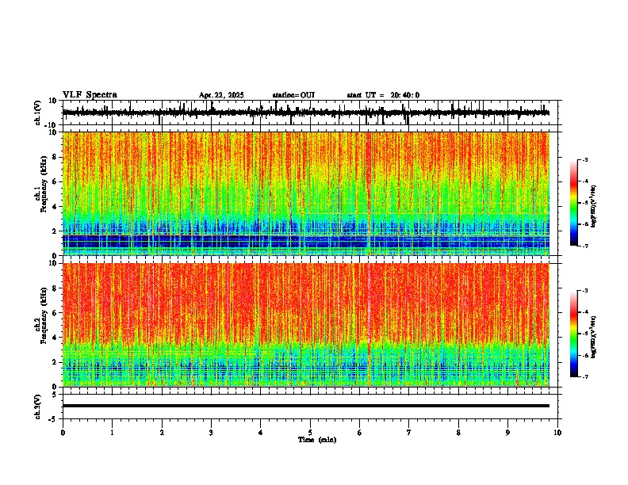The height and width of the screenshot is (485, 628).
Task: Click the 'Time (min)' axis label
Action: (317, 440)
